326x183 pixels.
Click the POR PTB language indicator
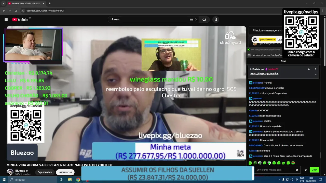point(302,180)
